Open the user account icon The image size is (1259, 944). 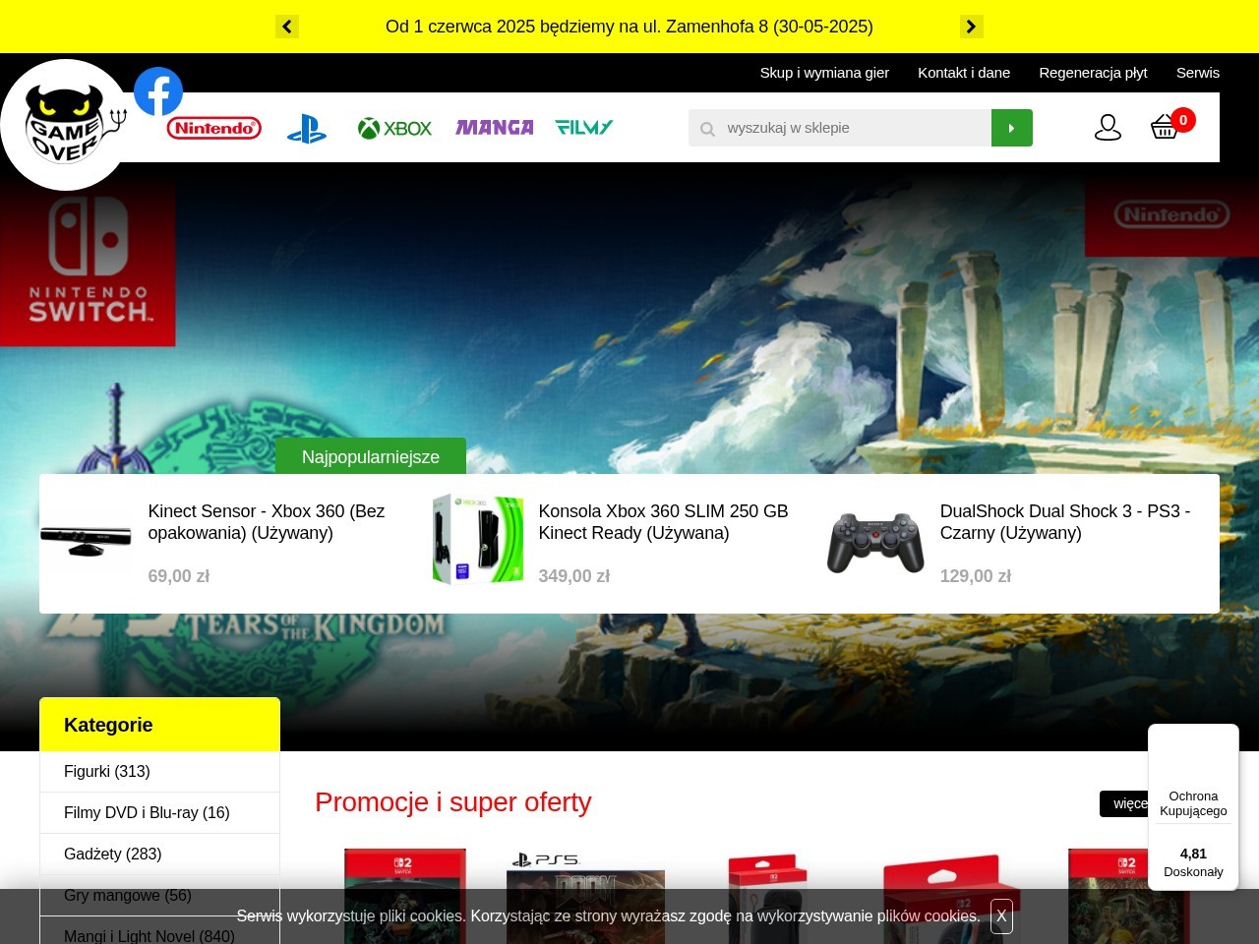pos(1109,126)
